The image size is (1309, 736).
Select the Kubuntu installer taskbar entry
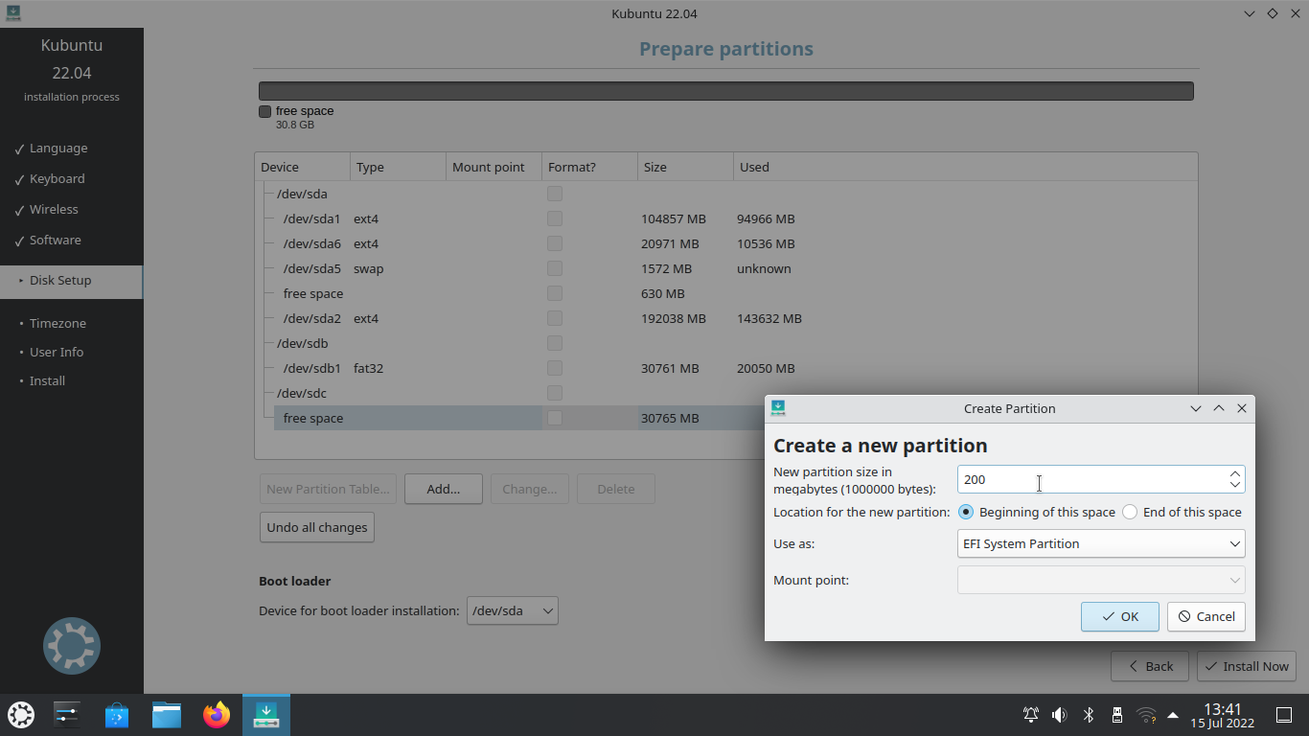coord(266,715)
